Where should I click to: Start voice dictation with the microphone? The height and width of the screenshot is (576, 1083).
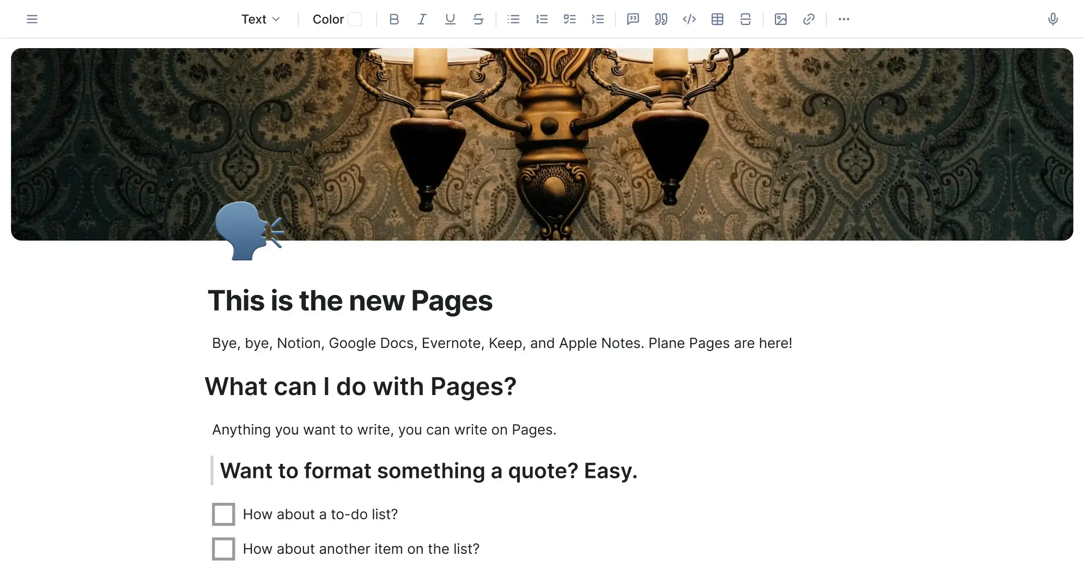coord(1053,19)
